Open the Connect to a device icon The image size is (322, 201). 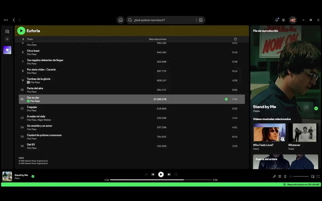(x=285, y=176)
